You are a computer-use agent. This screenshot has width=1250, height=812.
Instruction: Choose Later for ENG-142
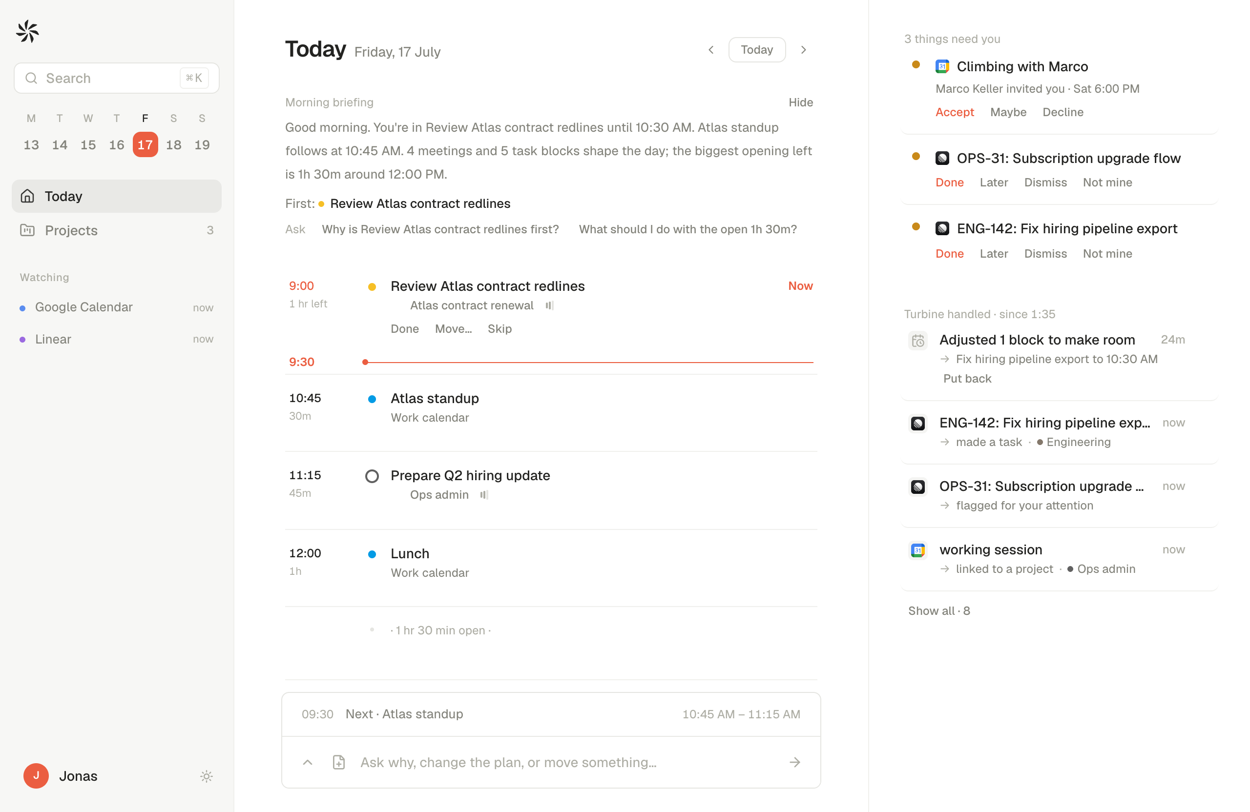point(994,254)
